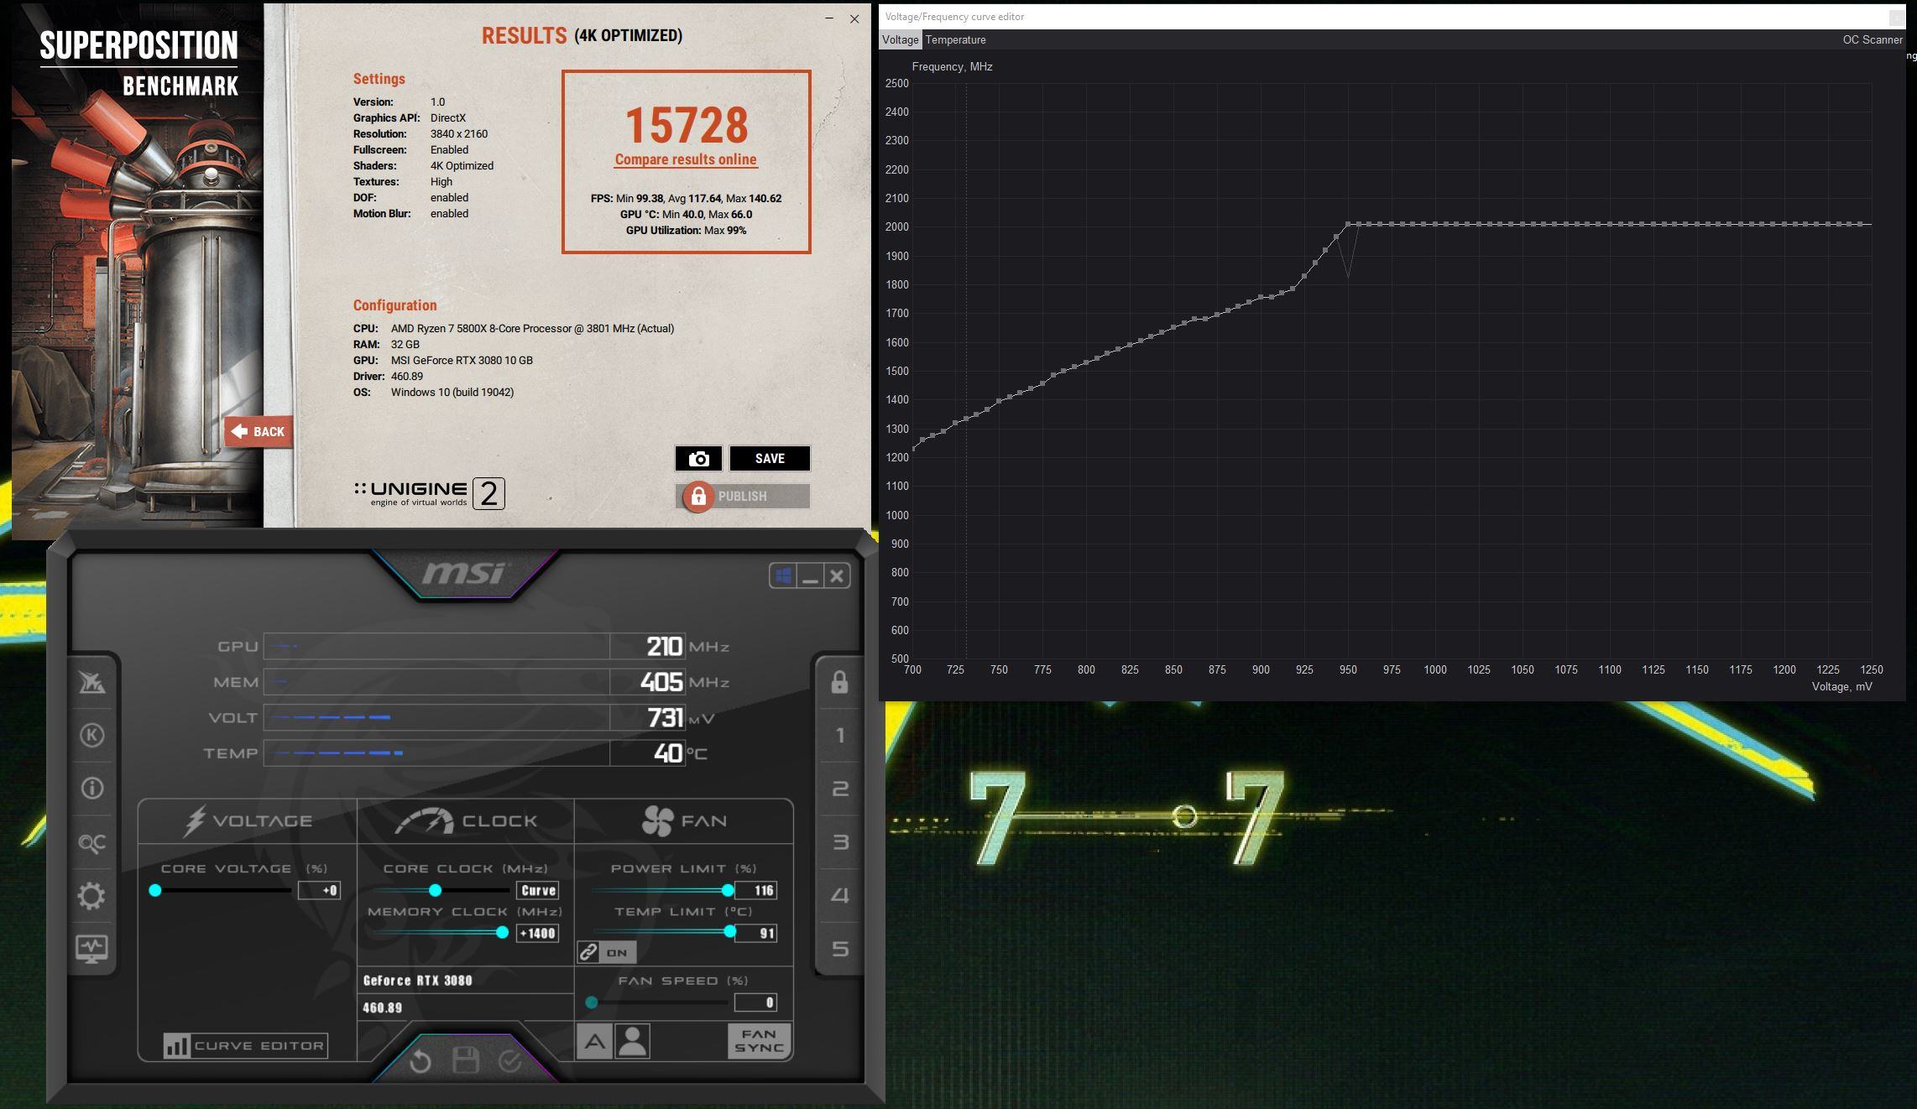Toggle auto fan speed A button
The image size is (1917, 1109).
point(594,1042)
